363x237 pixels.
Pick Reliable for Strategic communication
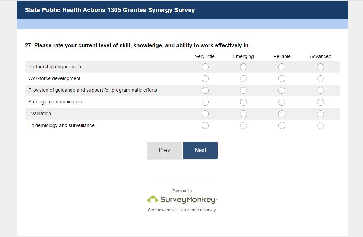coord(282,102)
